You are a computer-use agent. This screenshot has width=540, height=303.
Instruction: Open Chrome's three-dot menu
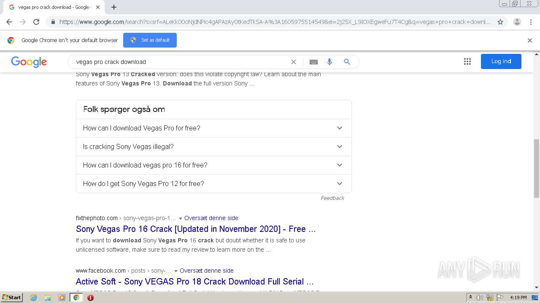[x=531, y=22]
